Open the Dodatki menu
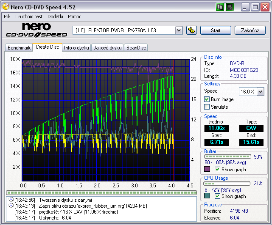Screen dimensions: 272x225 pyautogui.click(x=55, y=16)
